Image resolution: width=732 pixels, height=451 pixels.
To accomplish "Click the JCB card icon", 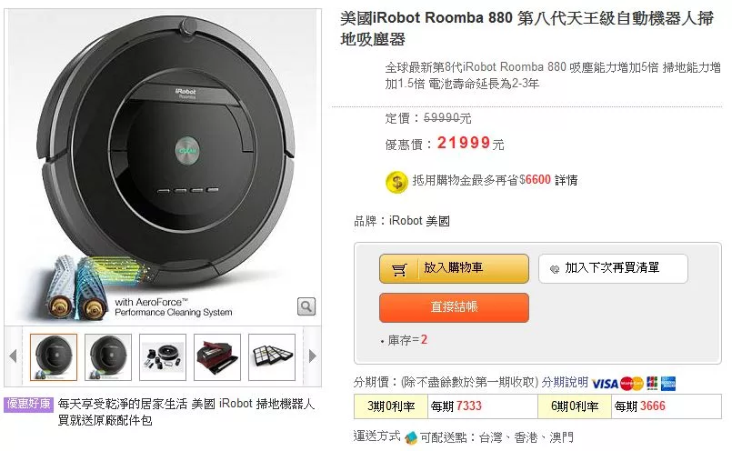I will (x=652, y=383).
